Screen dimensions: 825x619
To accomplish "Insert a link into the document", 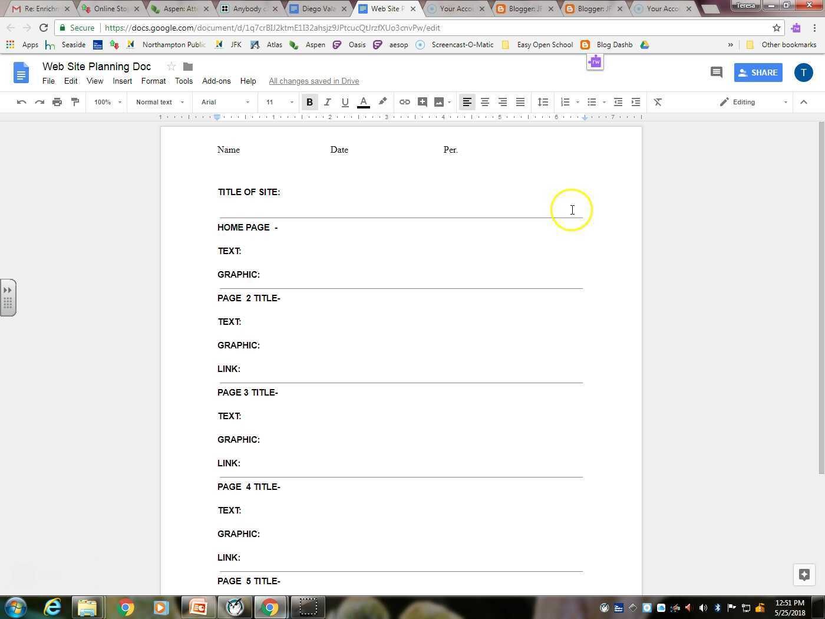I will click(x=404, y=101).
